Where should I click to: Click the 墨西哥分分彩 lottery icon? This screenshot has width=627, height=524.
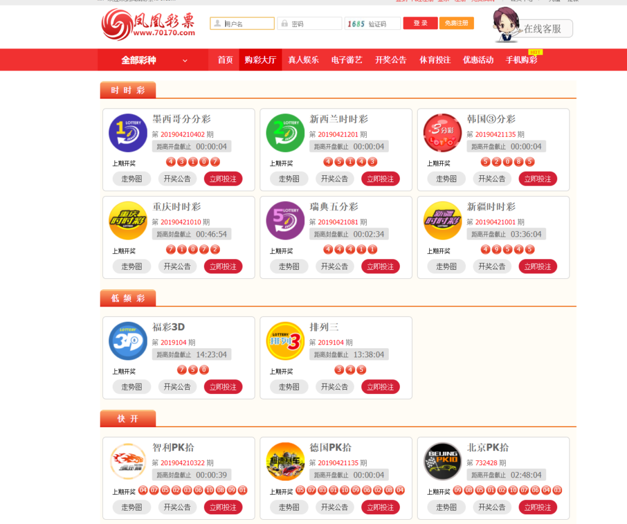point(128,133)
